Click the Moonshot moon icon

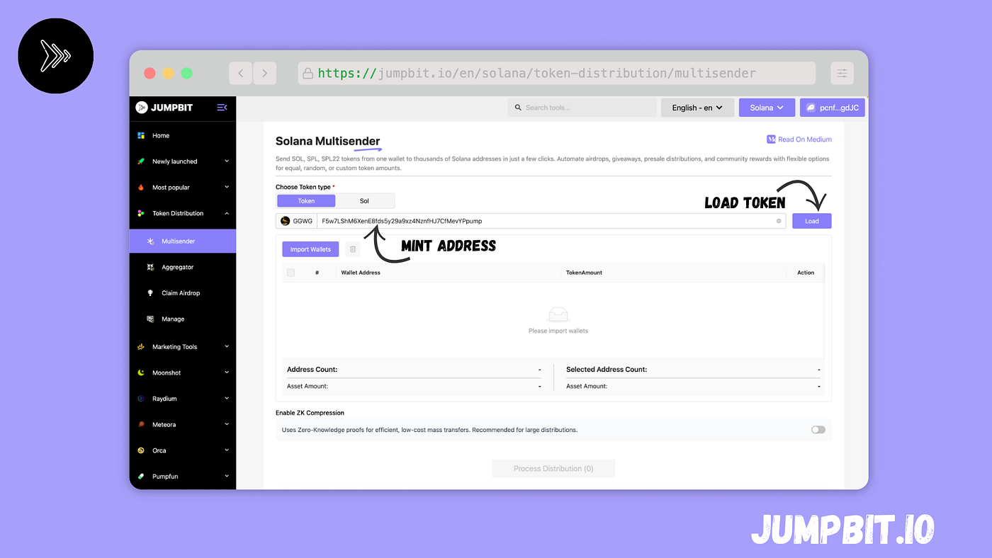click(141, 372)
